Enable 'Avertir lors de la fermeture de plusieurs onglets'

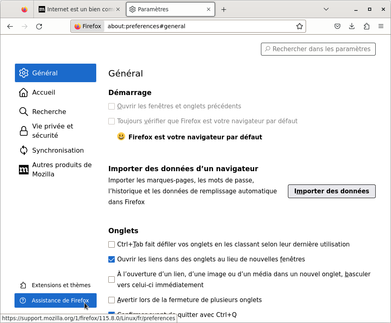point(112,300)
